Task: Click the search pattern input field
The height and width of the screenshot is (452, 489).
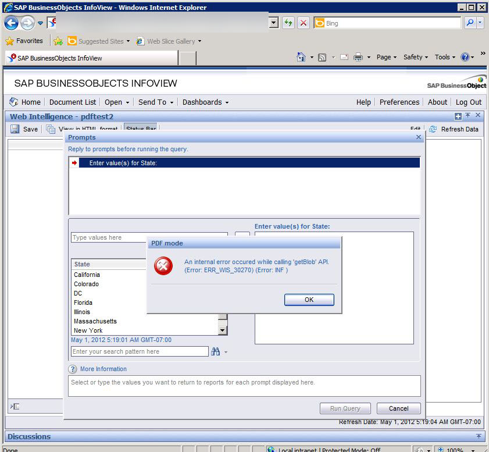Action: pyautogui.click(x=140, y=351)
